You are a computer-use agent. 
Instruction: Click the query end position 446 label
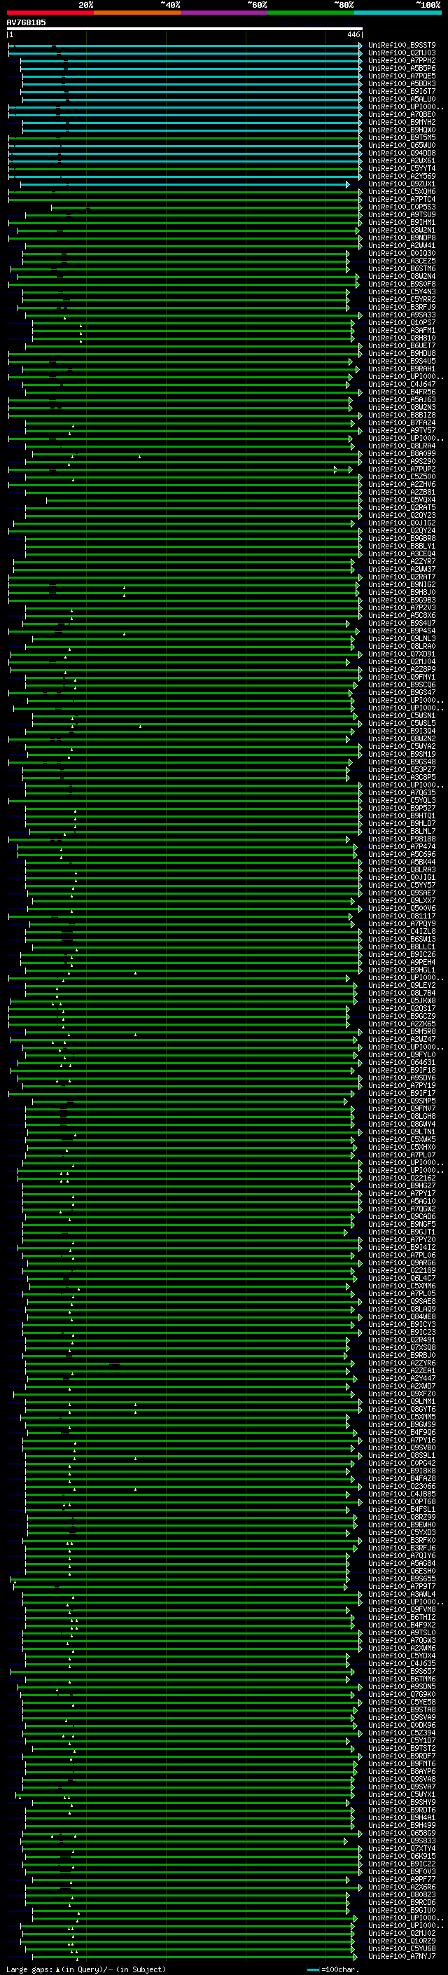coord(353,34)
